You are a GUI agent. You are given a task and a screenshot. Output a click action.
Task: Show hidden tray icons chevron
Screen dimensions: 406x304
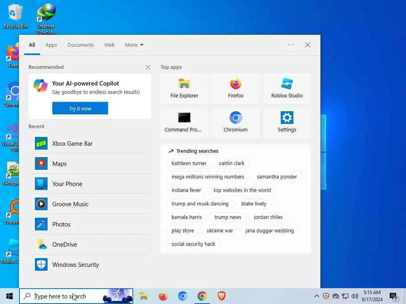(316, 296)
